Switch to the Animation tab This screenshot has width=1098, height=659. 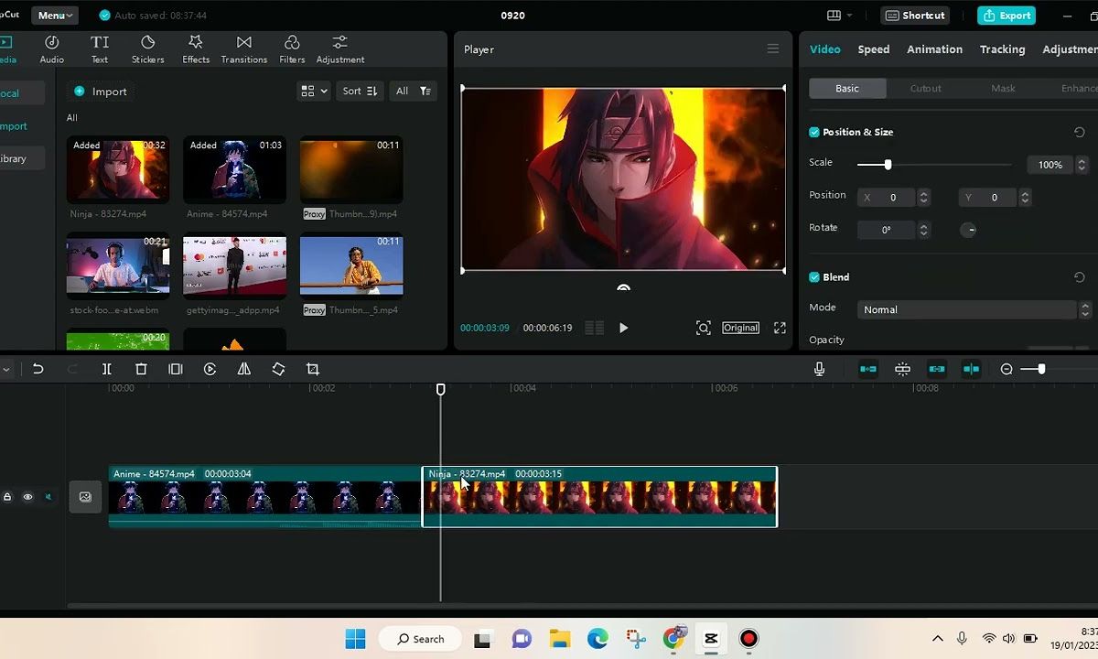pos(934,49)
